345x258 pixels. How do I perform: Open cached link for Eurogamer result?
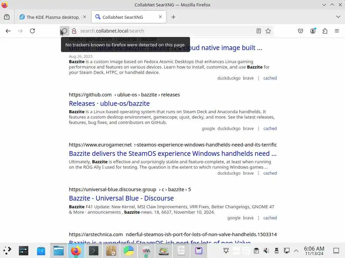point(270,173)
